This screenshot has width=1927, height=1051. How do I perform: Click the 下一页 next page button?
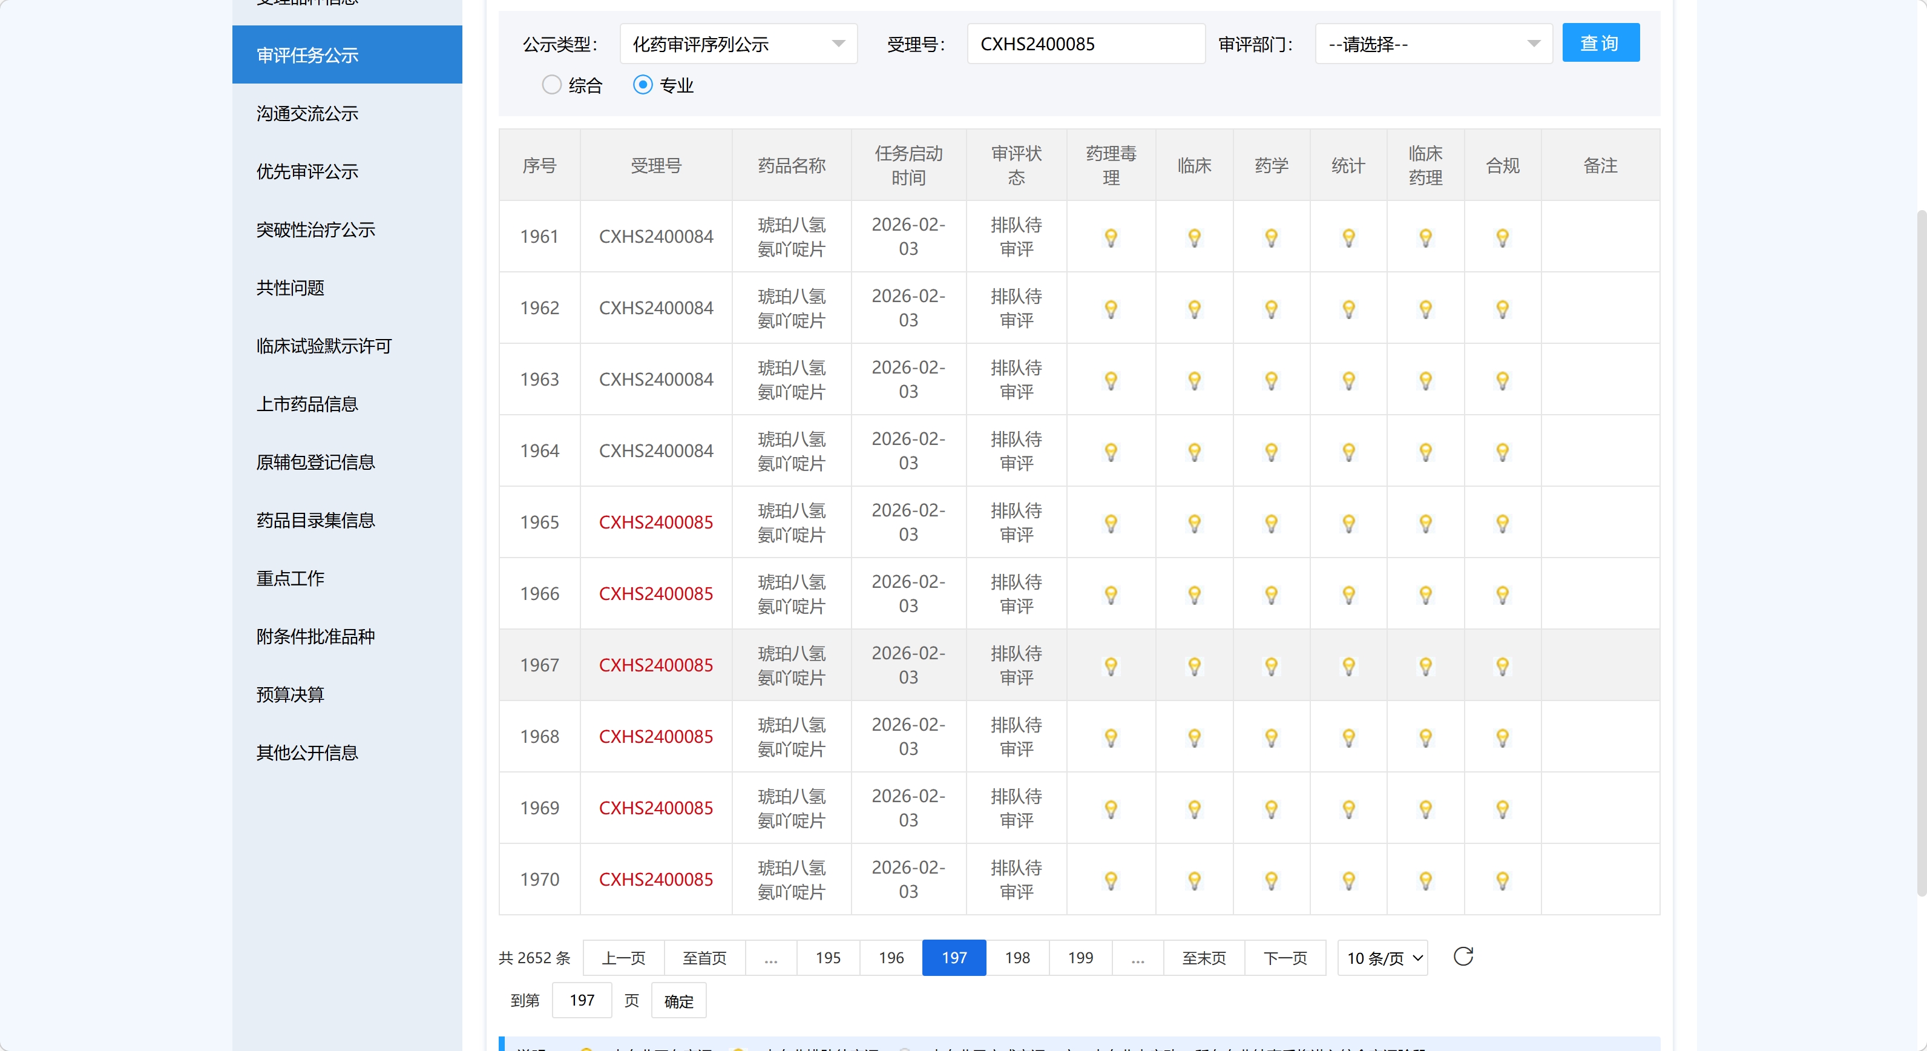click(1284, 958)
